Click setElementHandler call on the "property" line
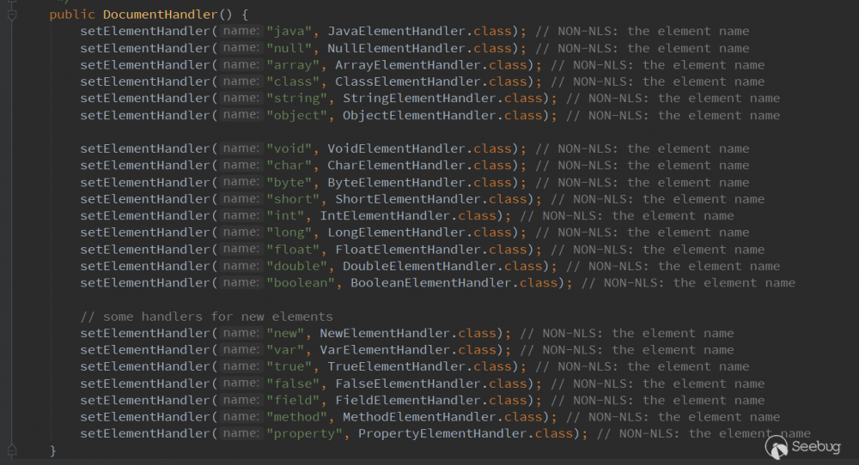Screen dimensions: 859x465 point(144,433)
